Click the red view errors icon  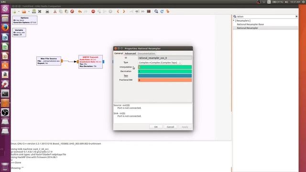click(x=93, y=11)
